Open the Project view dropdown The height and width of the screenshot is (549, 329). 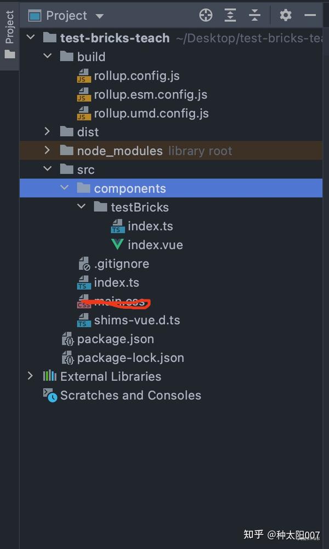99,16
